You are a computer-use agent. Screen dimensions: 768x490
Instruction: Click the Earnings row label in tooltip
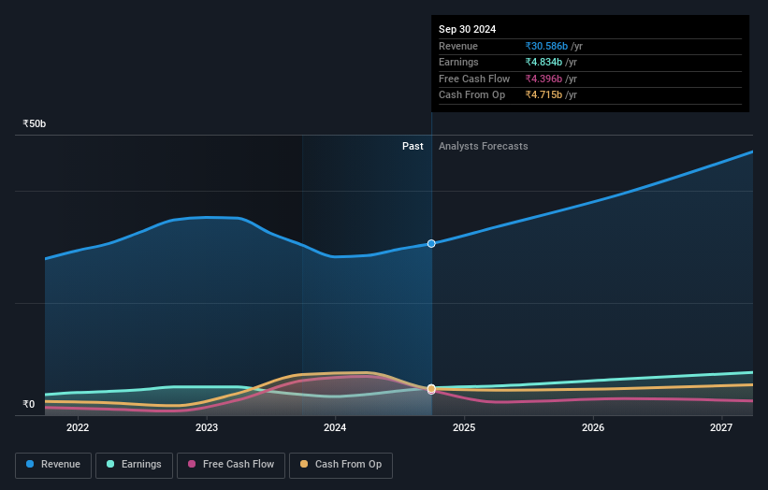point(458,62)
